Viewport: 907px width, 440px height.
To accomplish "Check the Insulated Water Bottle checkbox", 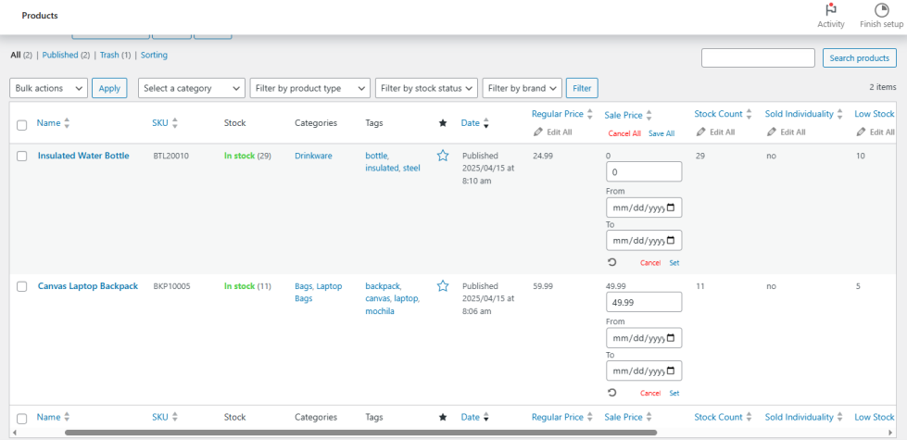I will click(x=22, y=157).
